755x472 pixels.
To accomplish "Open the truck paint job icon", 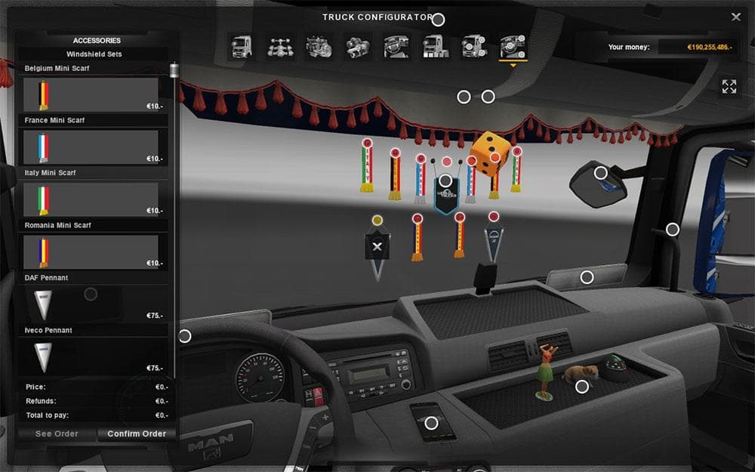I will pyautogui.click(x=436, y=47).
